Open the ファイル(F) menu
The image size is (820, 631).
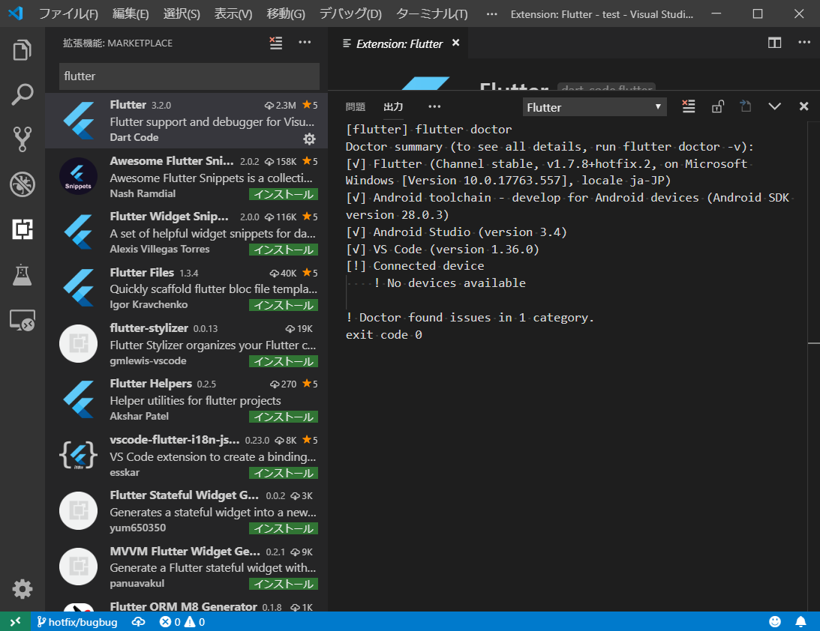(68, 14)
